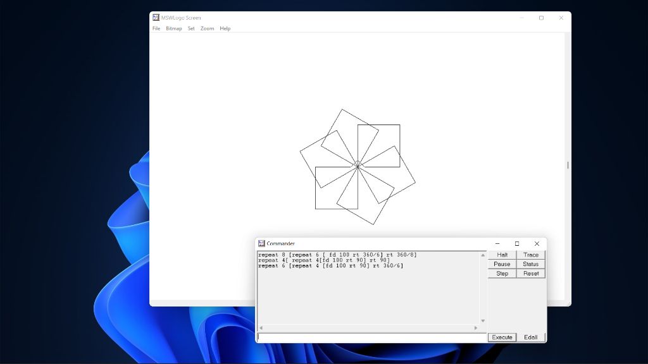Click the history's horizontal scrollbar right arrow
The height and width of the screenshot is (364, 648).
click(477, 328)
